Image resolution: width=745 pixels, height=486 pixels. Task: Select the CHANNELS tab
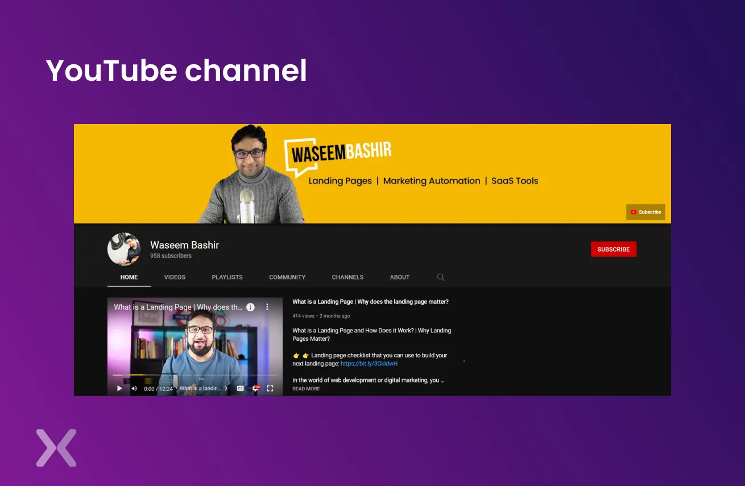point(347,277)
